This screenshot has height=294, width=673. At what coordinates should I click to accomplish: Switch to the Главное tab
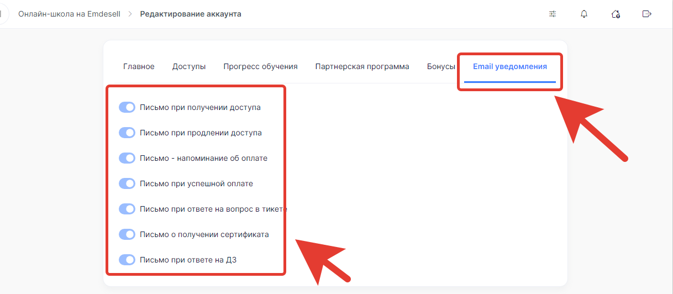[139, 66]
